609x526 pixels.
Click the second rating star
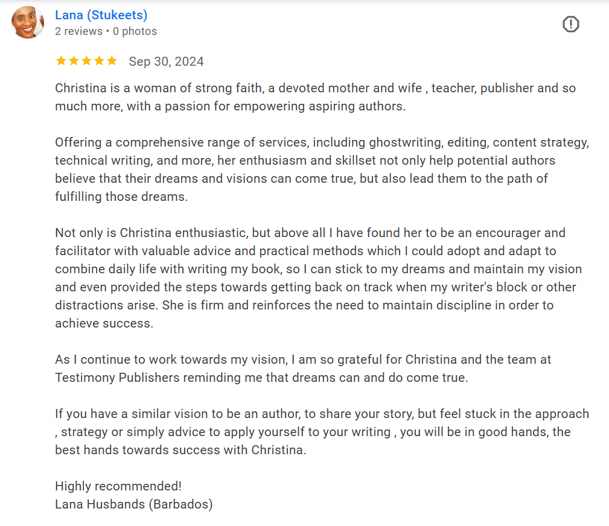click(x=74, y=61)
